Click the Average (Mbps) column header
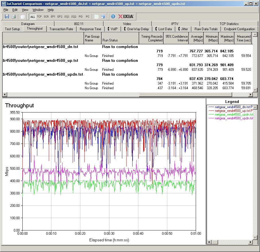 (x=196, y=38)
